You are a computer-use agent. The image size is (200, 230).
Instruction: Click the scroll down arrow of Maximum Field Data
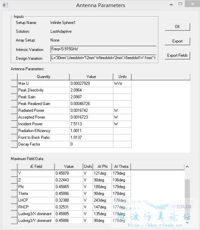187,222
